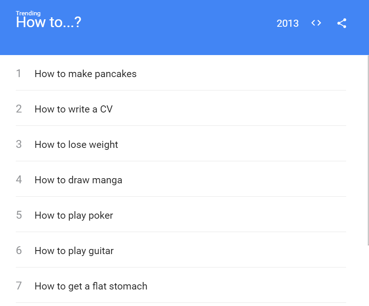369x306 pixels.
Task: Click the angle brackets embed symbol
Action: pos(316,23)
